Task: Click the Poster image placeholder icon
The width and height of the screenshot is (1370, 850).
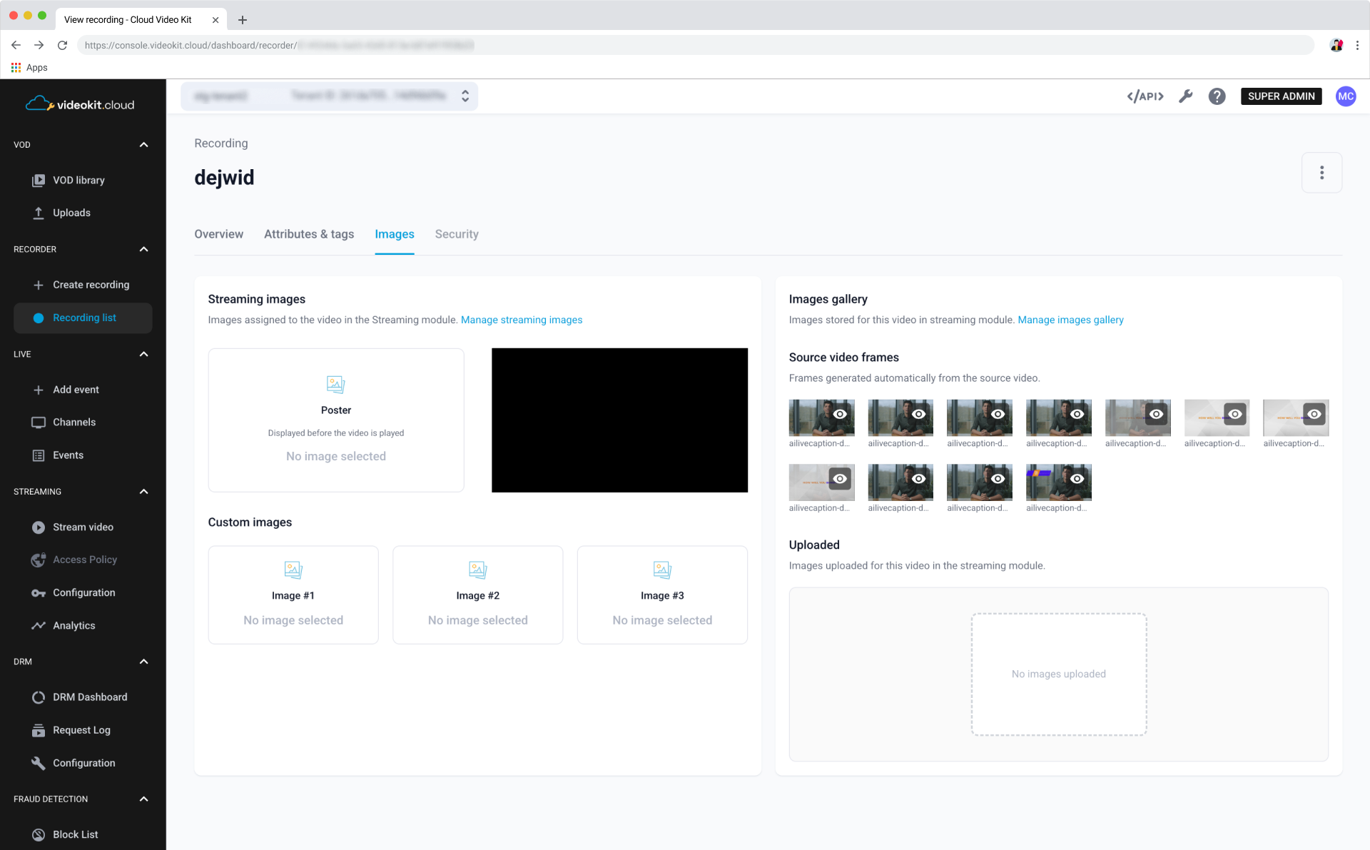Action: [335, 385]
